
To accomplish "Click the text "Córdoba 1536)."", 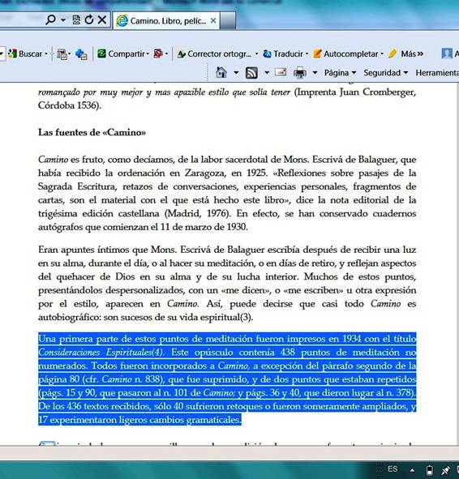I will [x=70, y=105].
